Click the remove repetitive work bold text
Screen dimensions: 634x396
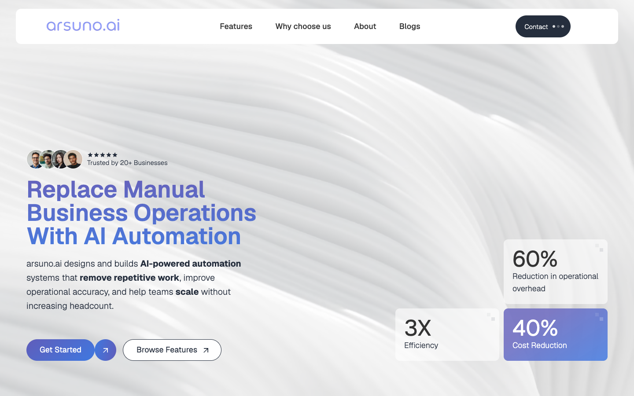[129, 278]
